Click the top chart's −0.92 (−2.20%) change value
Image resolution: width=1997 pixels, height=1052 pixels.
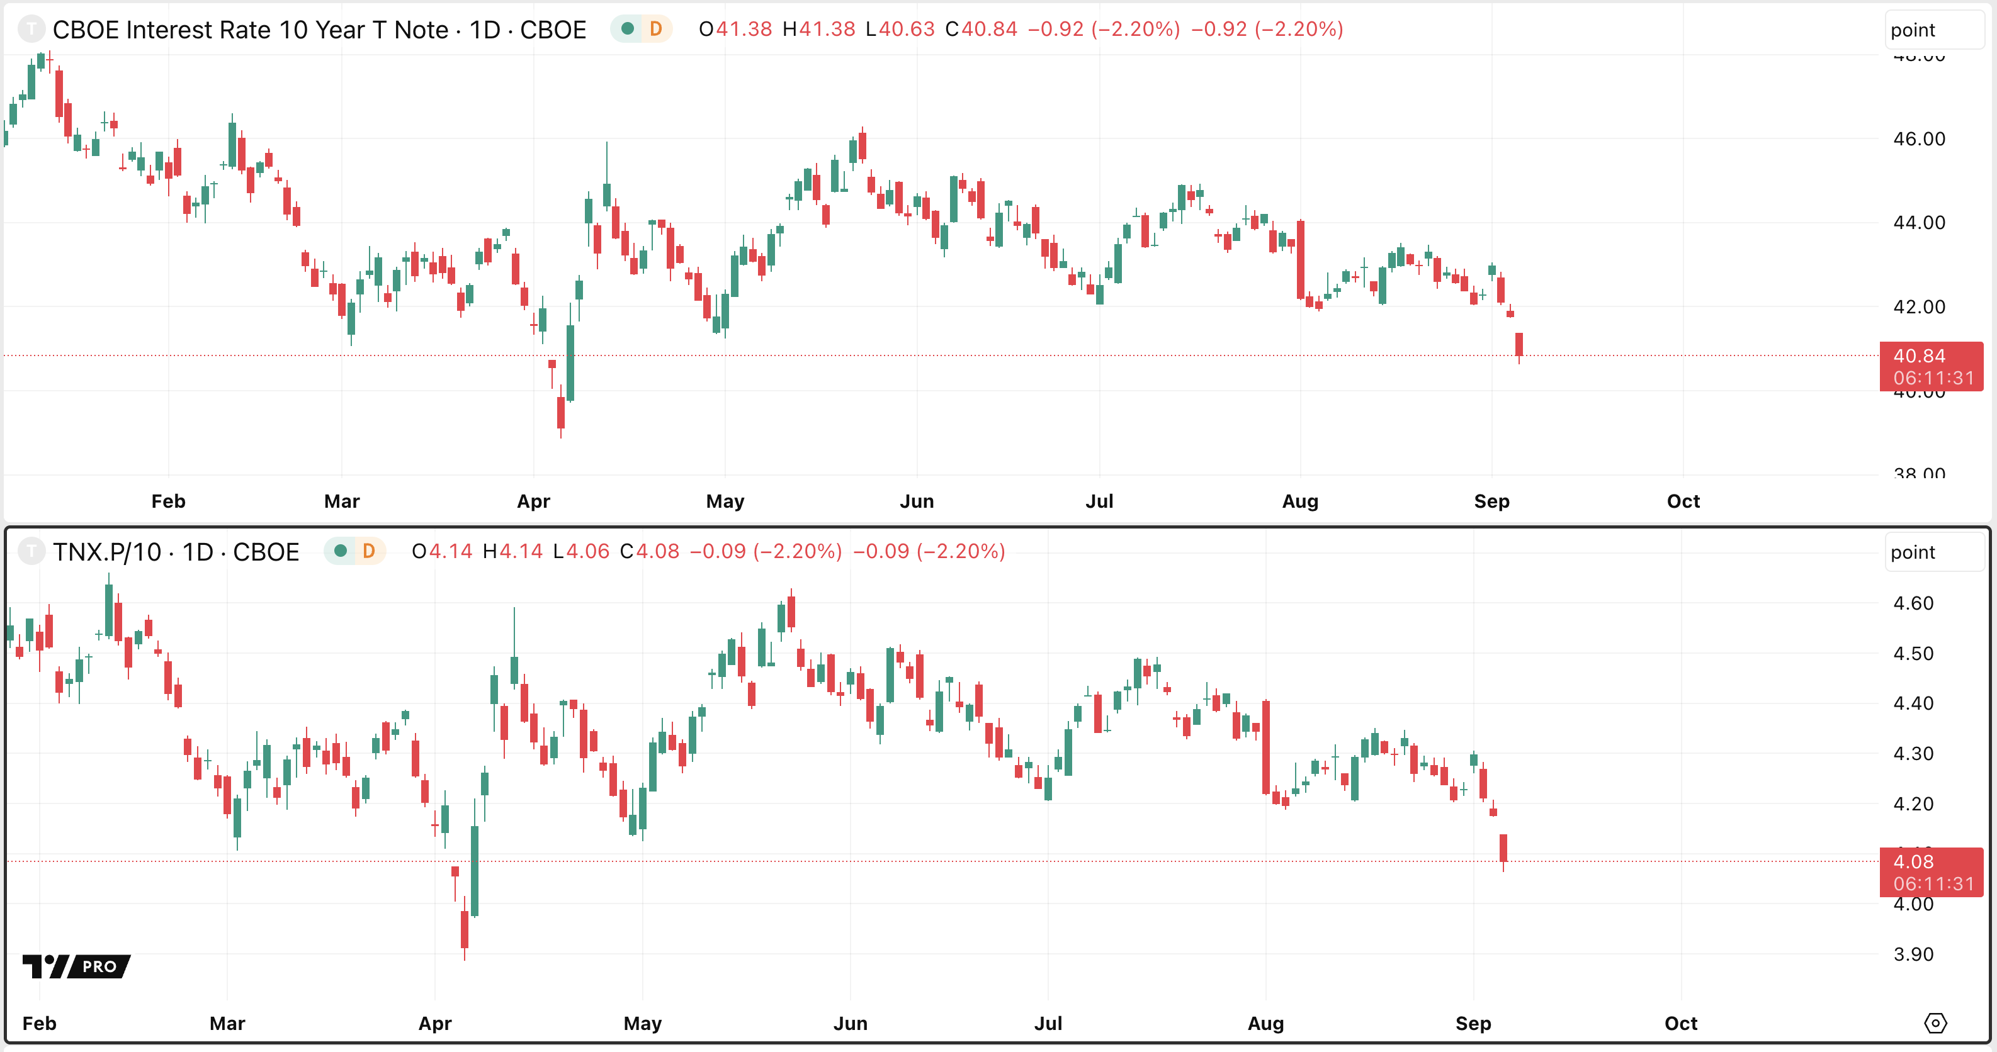click(x=1103, y=30)
